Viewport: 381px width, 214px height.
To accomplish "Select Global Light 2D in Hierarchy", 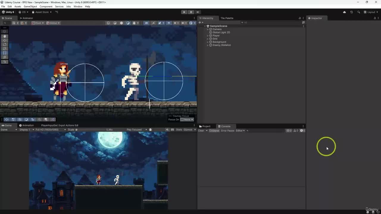I will point(221,32).
